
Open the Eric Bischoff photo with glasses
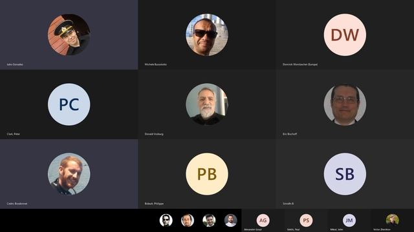(345, 104)
